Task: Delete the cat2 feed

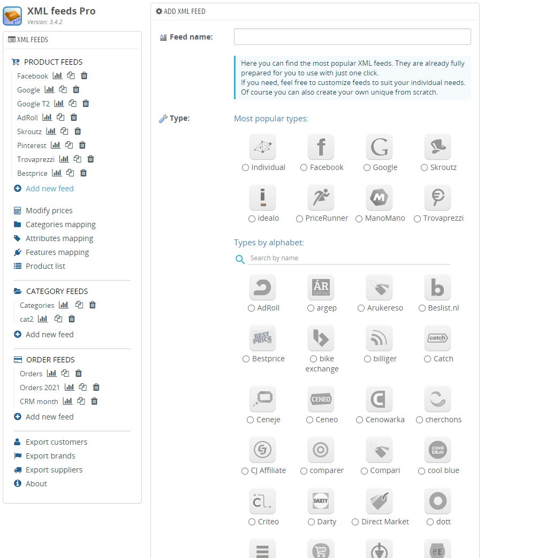Action: (x=71, y=319)
